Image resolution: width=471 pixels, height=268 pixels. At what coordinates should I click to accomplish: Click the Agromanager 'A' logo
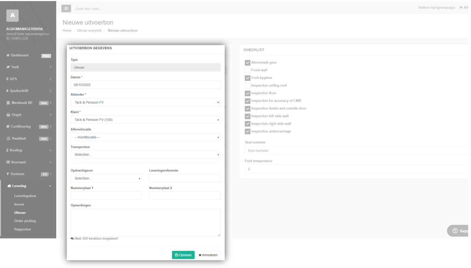tap(12, 15)
